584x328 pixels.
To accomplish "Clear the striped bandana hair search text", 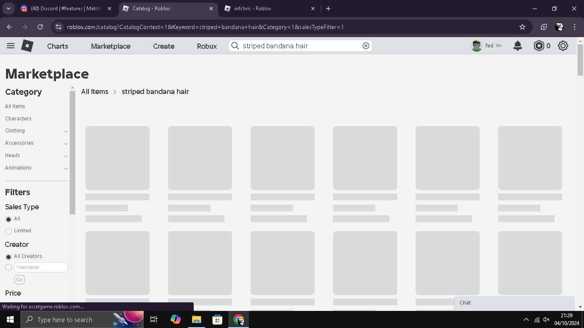I will [366, 46].
